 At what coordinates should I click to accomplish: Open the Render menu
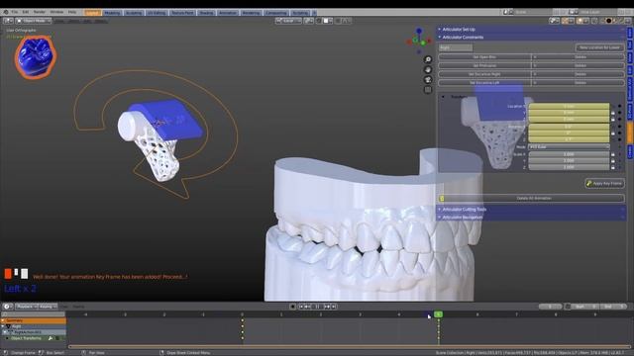[40, 12]
